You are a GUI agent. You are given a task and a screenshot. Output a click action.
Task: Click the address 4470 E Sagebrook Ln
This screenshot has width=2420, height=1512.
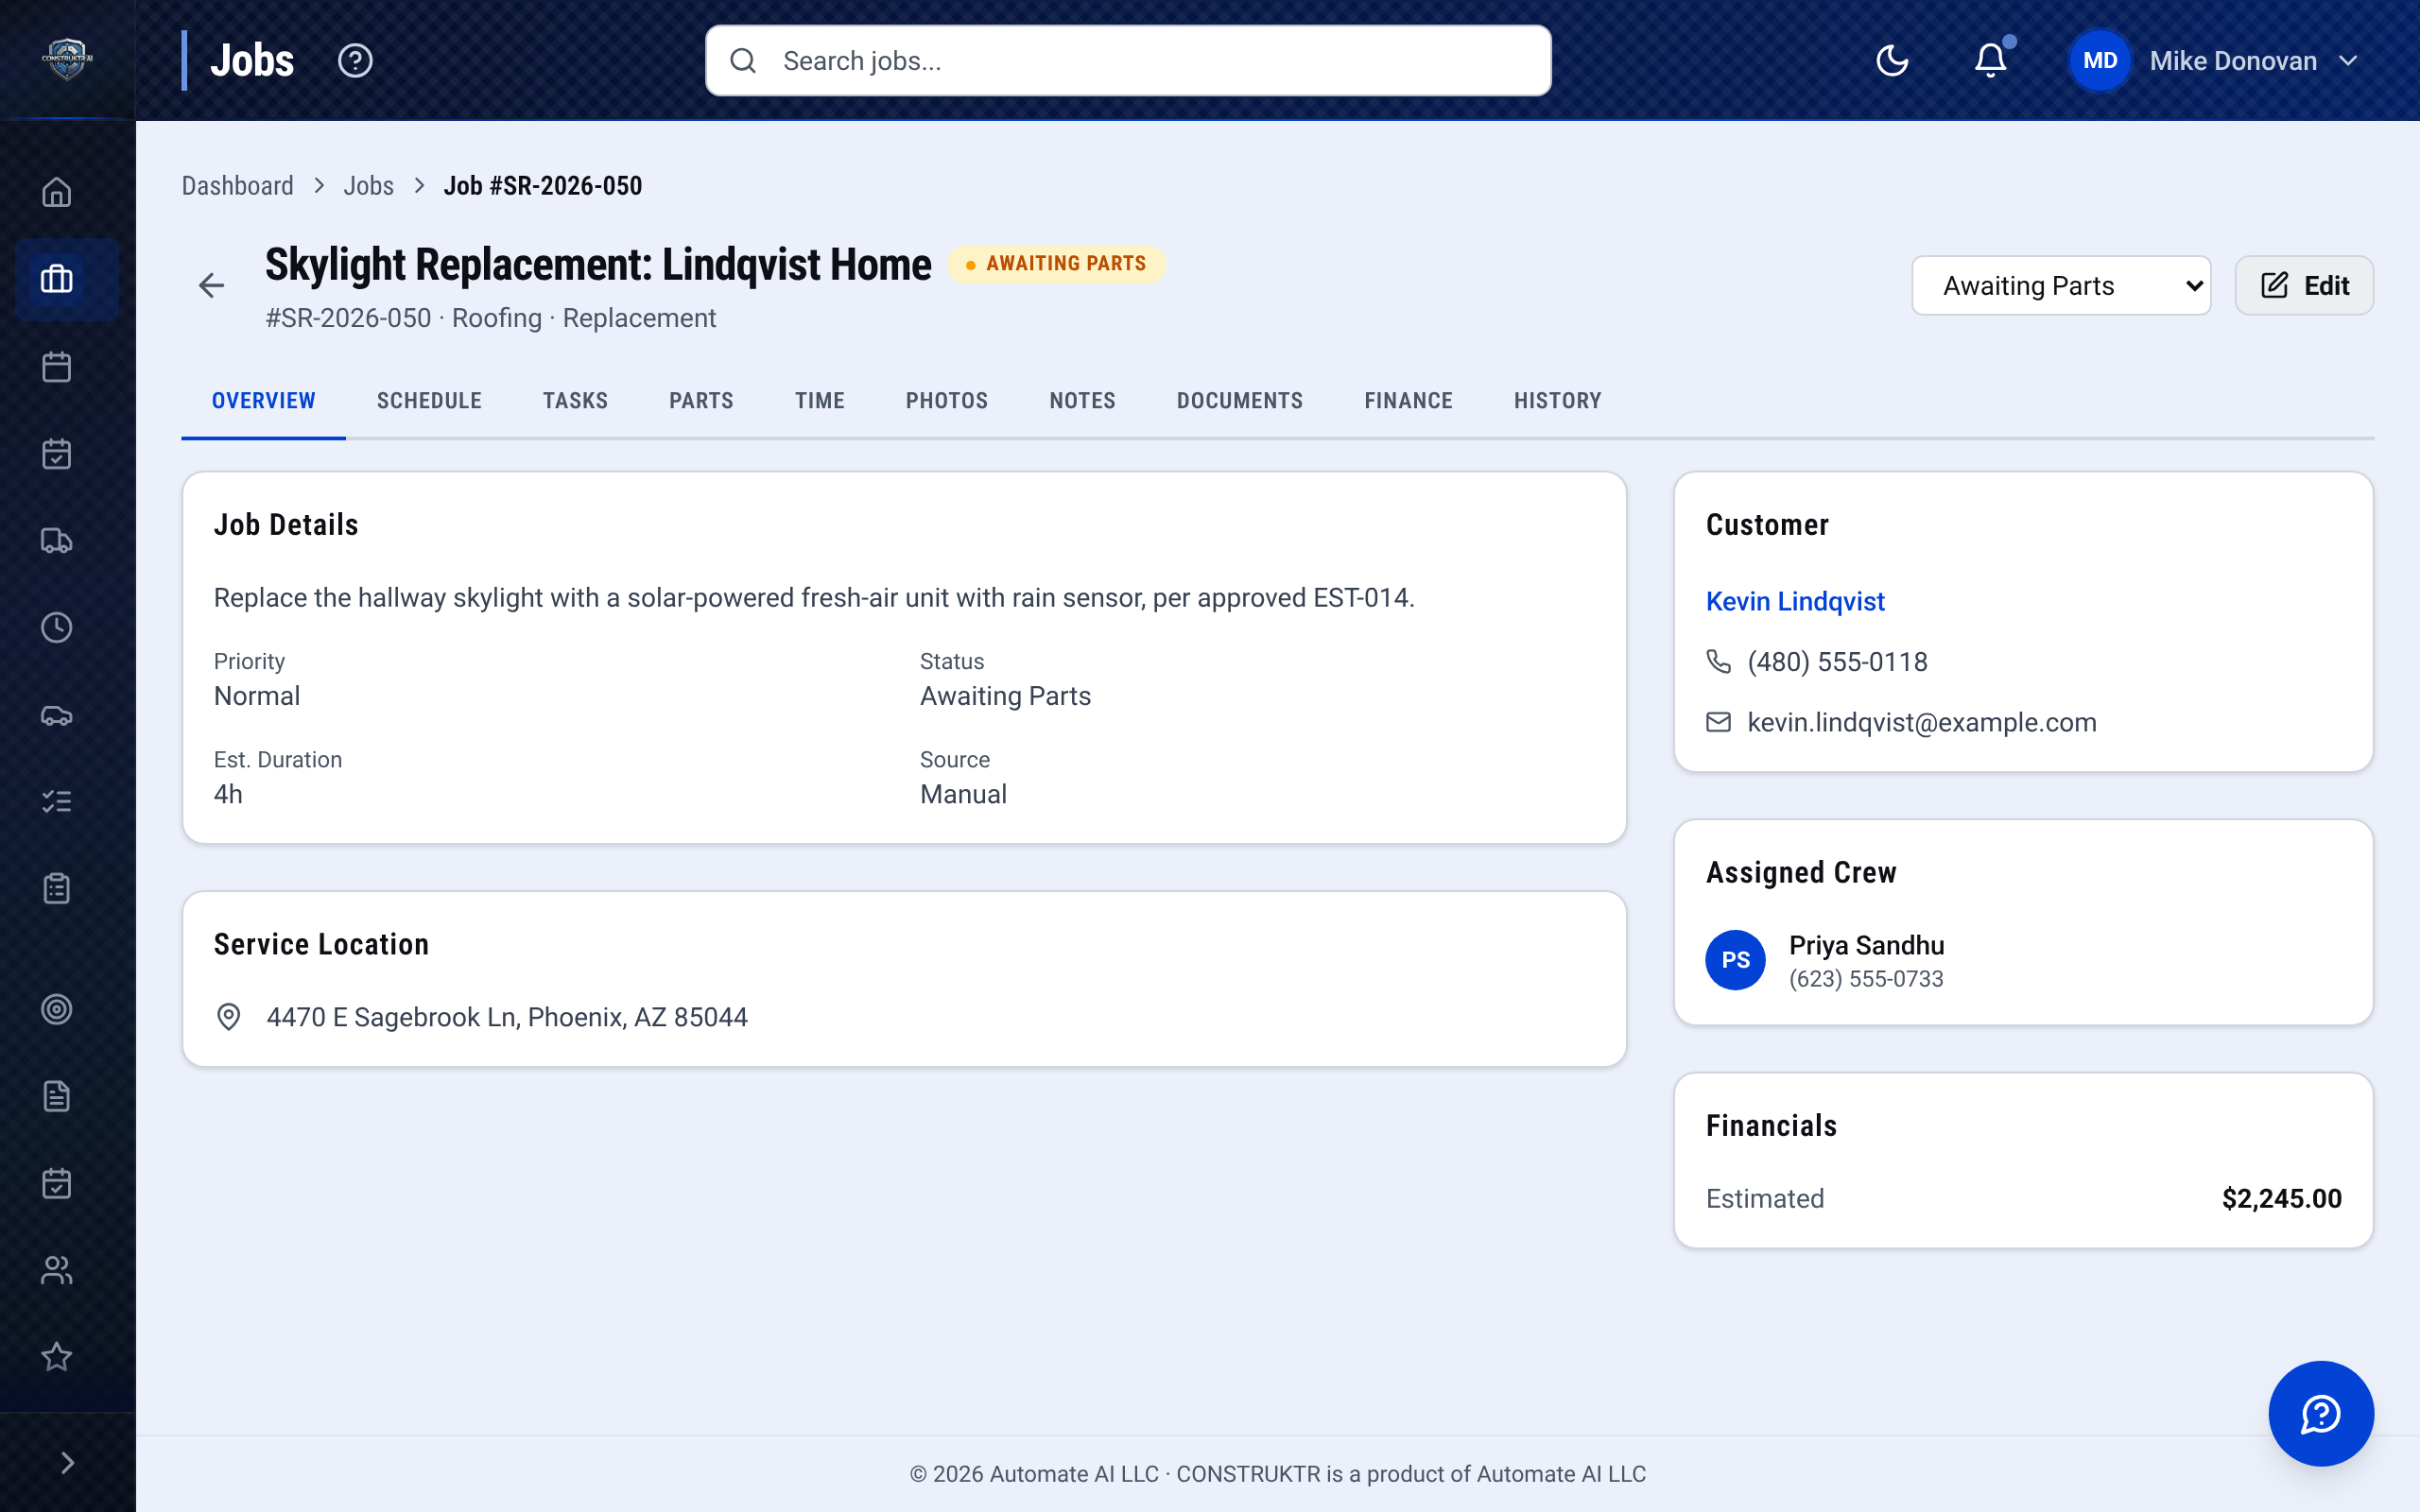(x=507, y=1017)
